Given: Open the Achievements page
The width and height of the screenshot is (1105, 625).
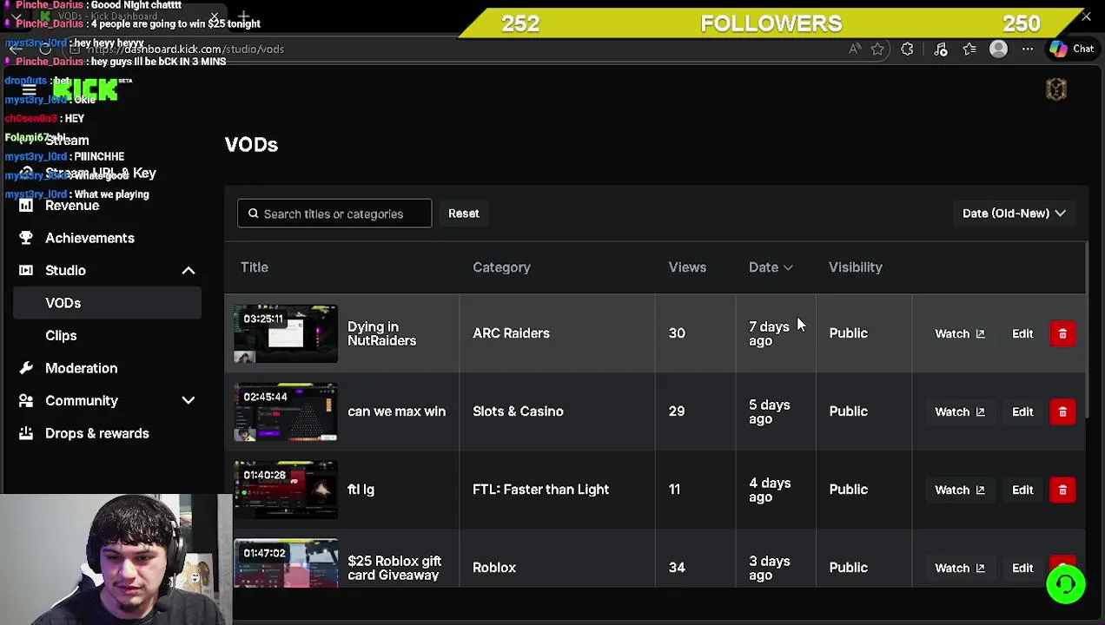Looking at the screenshot, I should click(89, 238).
